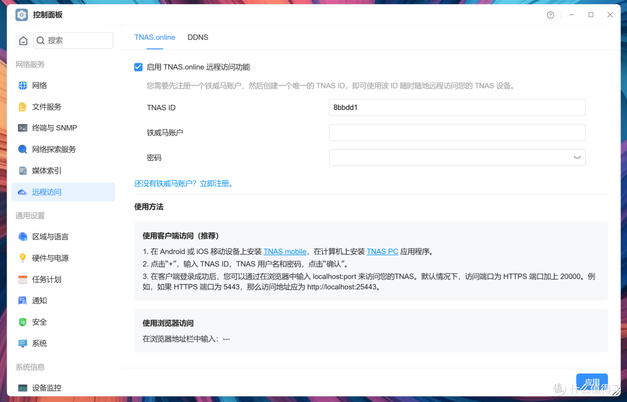Click the 使用方法 section title
627x402 pixels.
click(x=149, y=207)
